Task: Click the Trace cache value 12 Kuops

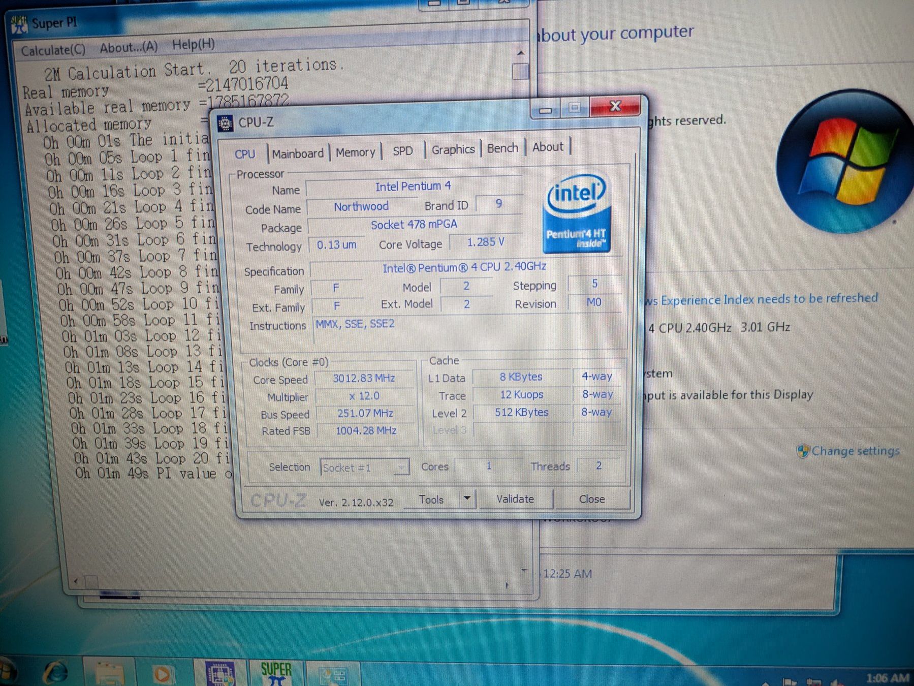Action: click(x=522, y=394)
